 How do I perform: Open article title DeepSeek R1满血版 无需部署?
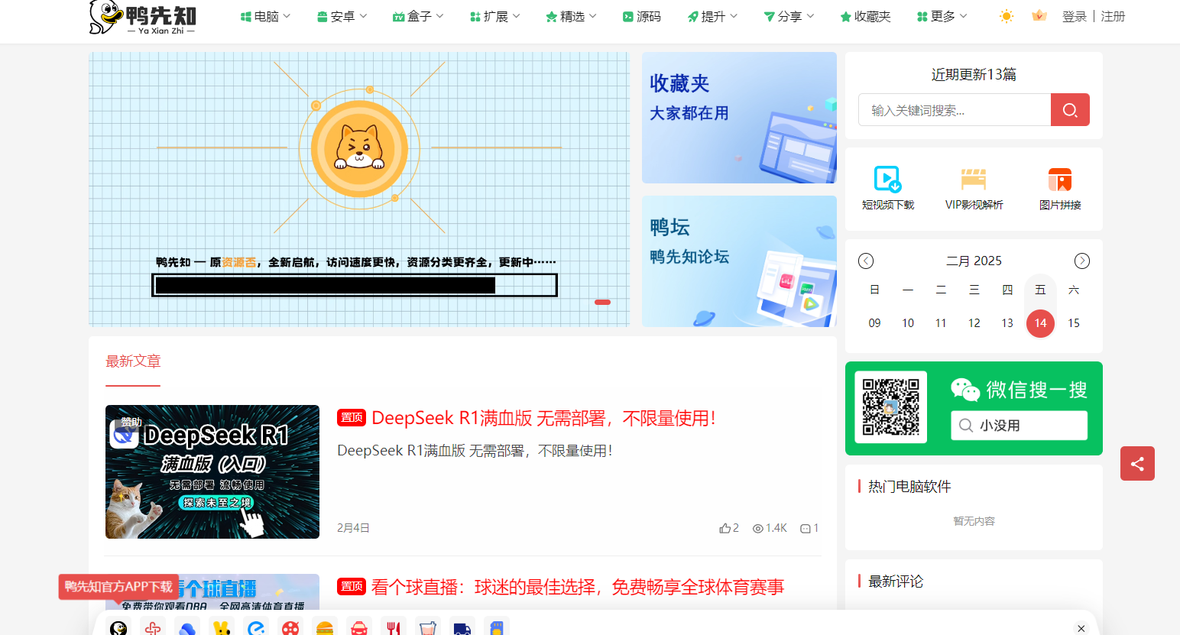(x=544, y=418)
